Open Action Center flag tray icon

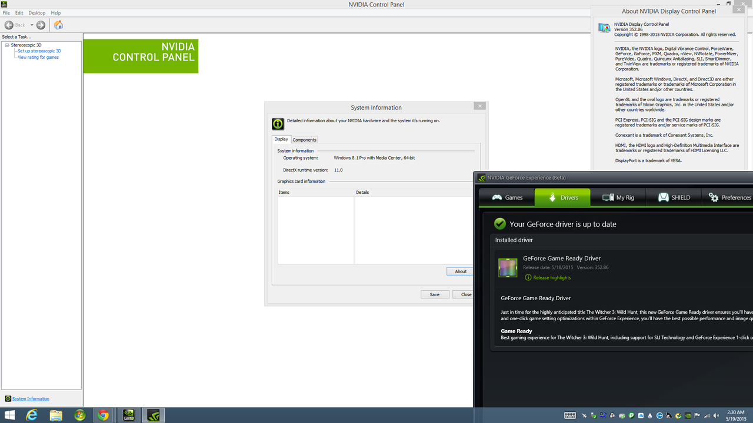coord(697,415)
